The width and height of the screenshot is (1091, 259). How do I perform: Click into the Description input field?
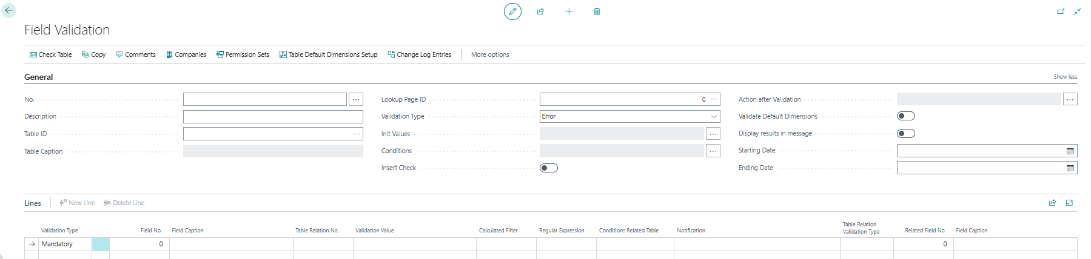[x=273, y=117]
